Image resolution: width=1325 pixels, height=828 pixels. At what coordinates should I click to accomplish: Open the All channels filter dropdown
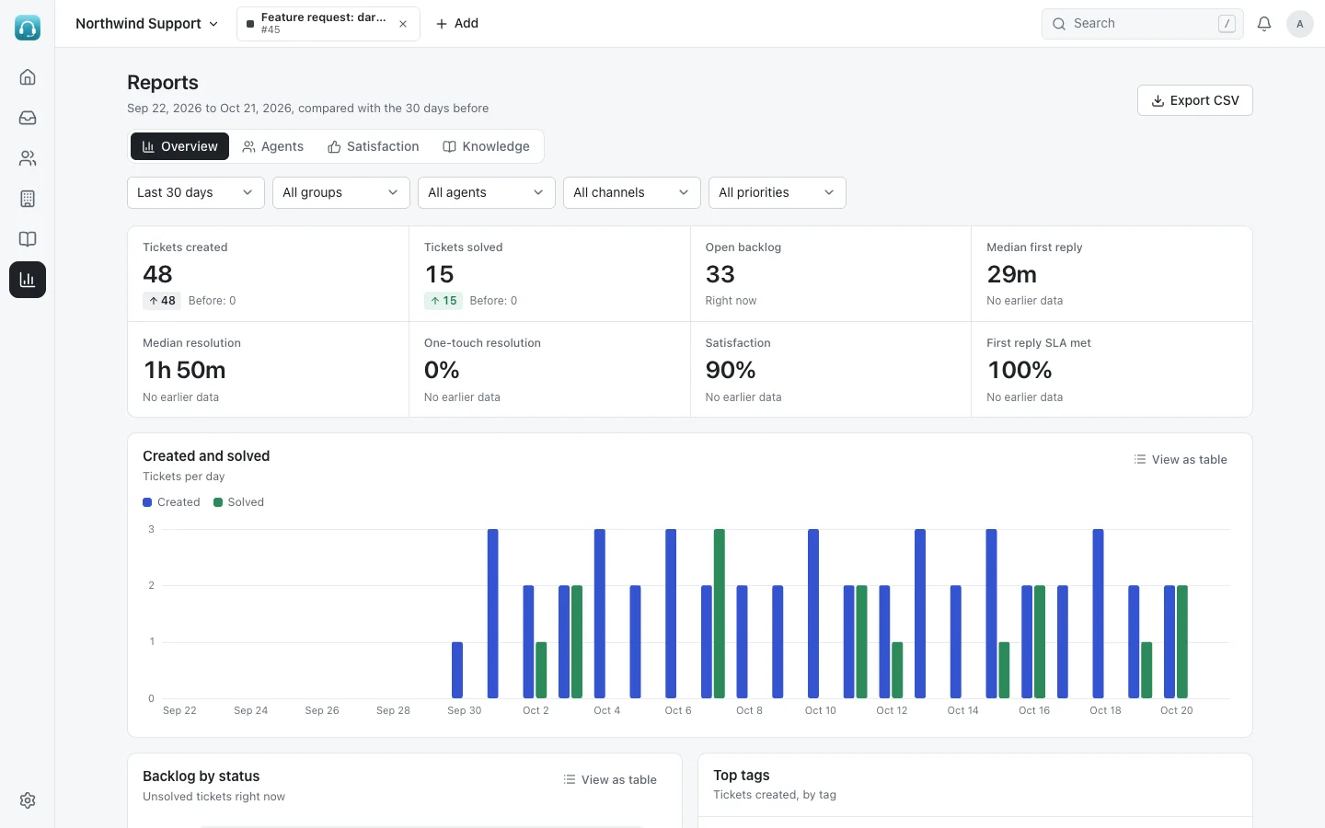point(632,192)
